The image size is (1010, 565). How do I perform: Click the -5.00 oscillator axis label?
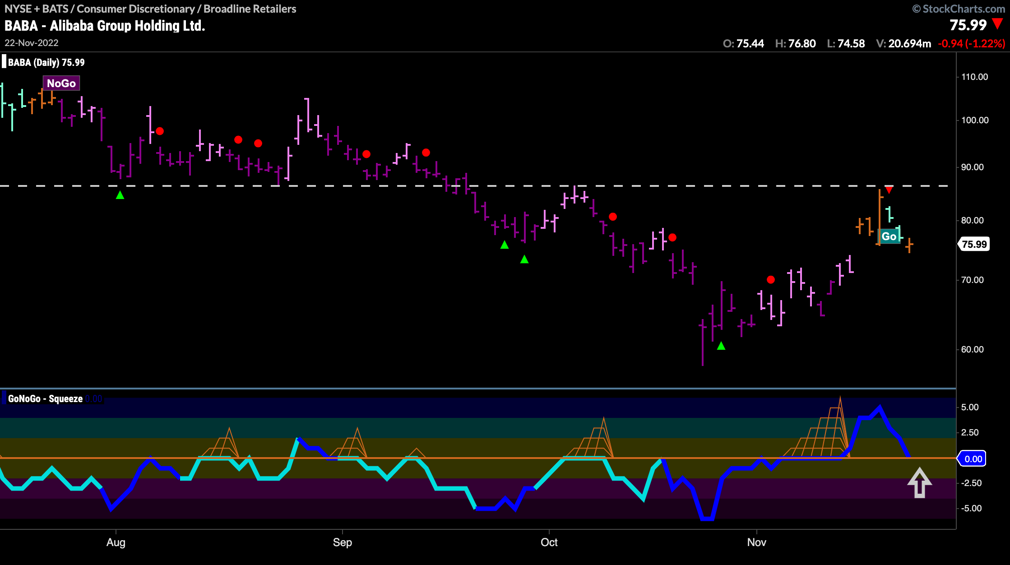pyautogui.click(x=971, y=508)
